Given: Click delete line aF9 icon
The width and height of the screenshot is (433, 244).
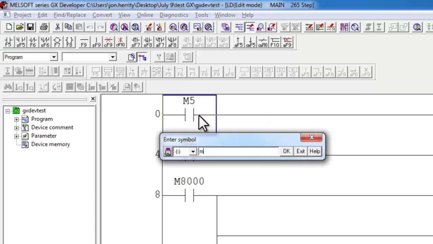Looking at the screenshot, I should click(x=287, y=42).
